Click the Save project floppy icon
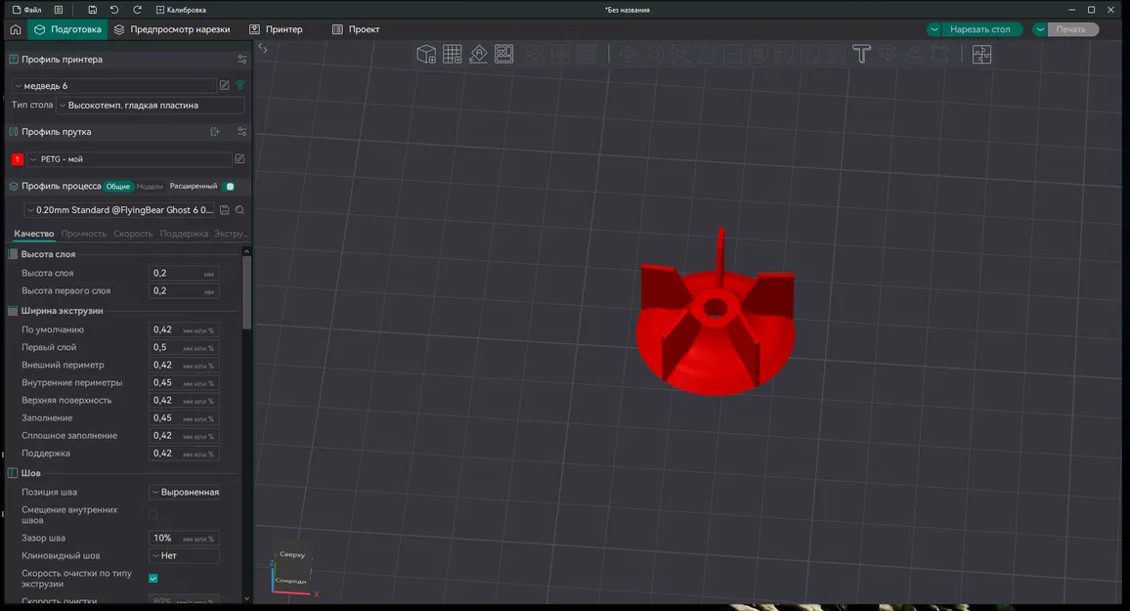Screen dimensions: 1130x611 pos(92,10)
